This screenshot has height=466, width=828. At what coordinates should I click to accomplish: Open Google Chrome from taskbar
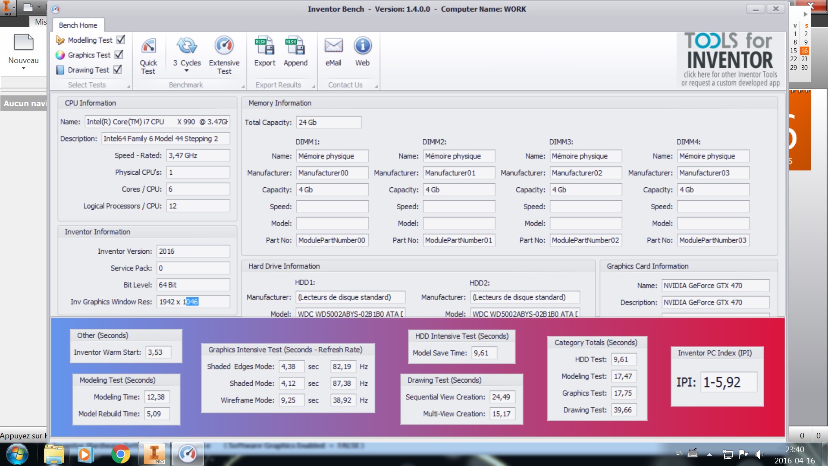point(120,454)
